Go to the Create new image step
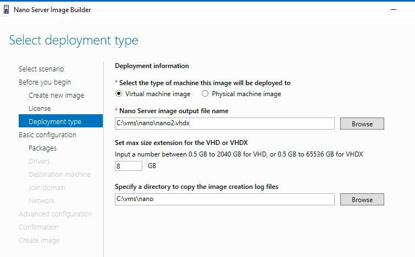Viewport: 415px width, 257px height. pos(57,96)
